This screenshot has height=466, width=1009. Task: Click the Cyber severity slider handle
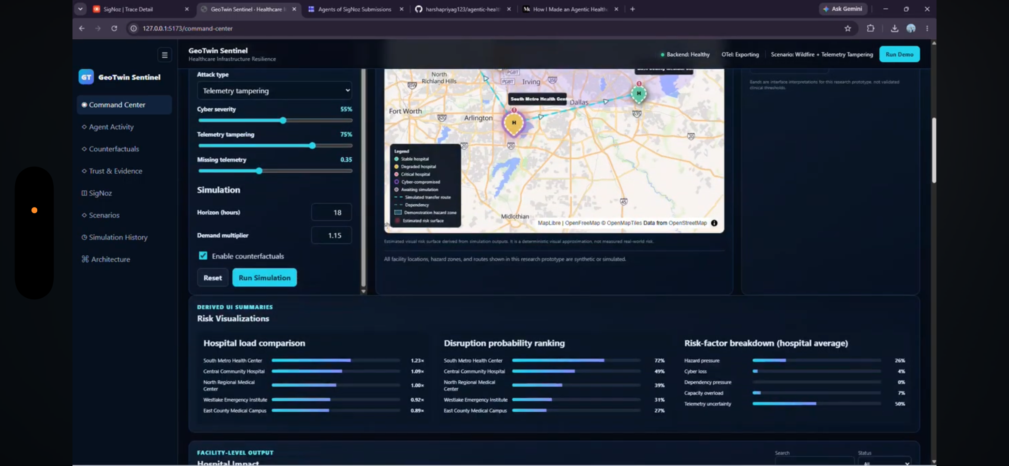pyautogui.click(x=283, y=121)
